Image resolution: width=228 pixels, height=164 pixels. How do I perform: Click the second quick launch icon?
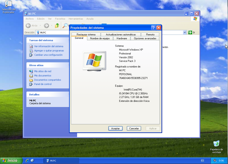32,160
